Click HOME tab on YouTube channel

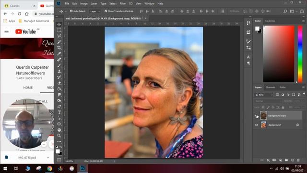tap(28, 87)
